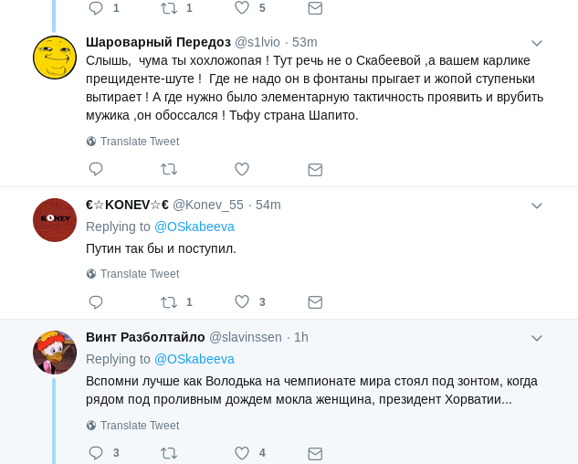
Task: Translate Винт Разболтайло's tweet
Action: click(x=139, y=426)
